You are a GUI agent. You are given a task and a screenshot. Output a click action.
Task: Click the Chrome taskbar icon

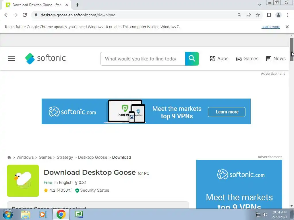click(x=61, y=214)
